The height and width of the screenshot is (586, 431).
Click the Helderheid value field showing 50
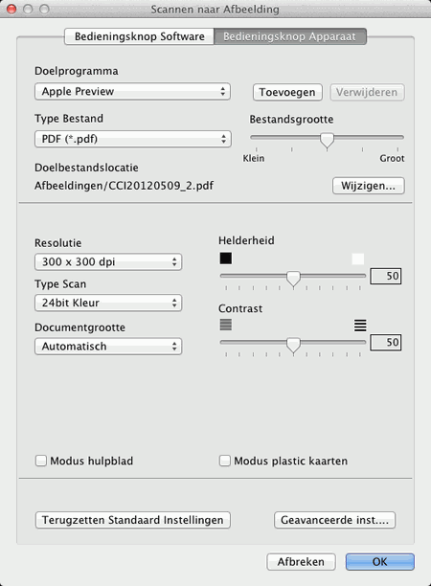(x=386, y=276)
